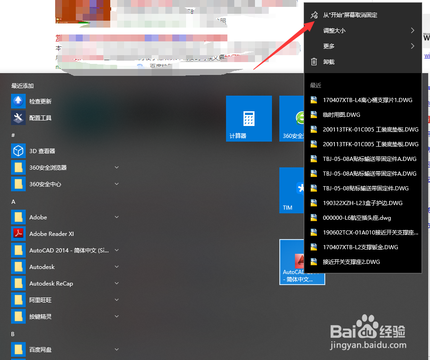This screenshot has height=360, width=430.
Task: Launch the 3D 查看器 cube icon
Action: click(x=18, y=151)
